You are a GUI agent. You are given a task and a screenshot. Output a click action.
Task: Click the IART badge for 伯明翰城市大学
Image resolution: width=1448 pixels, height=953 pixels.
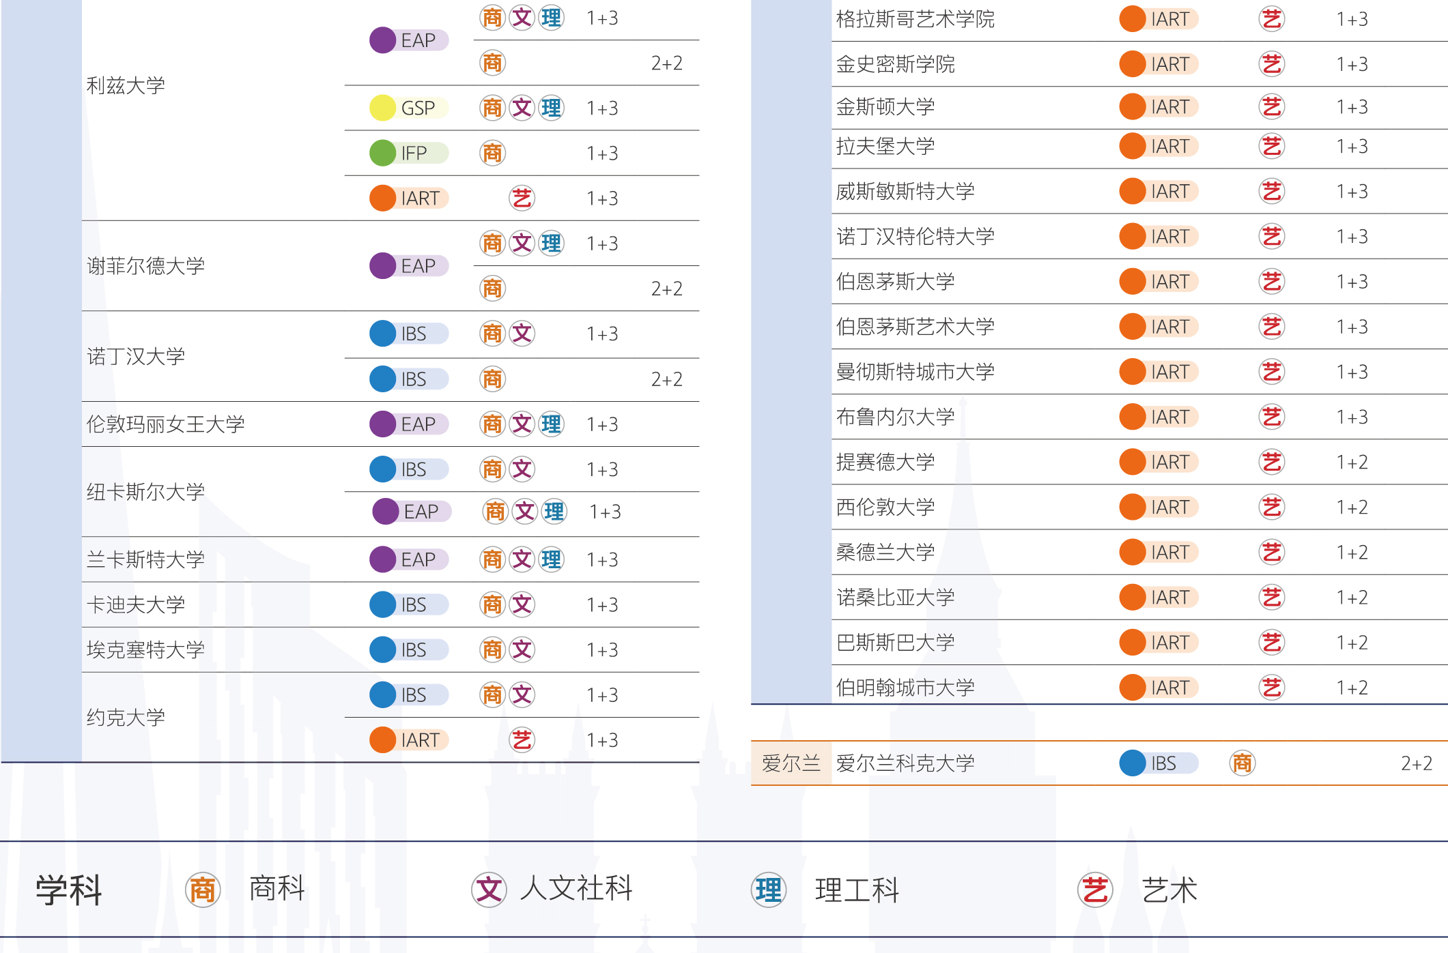1159,687
